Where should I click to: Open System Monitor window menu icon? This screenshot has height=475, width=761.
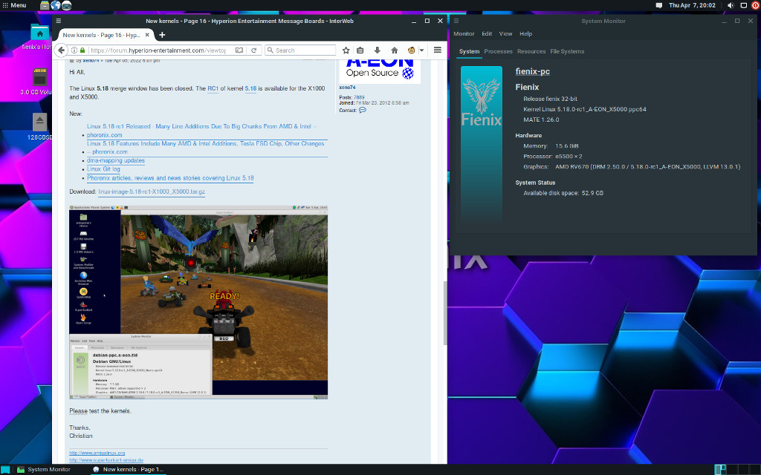pos(456,21)
